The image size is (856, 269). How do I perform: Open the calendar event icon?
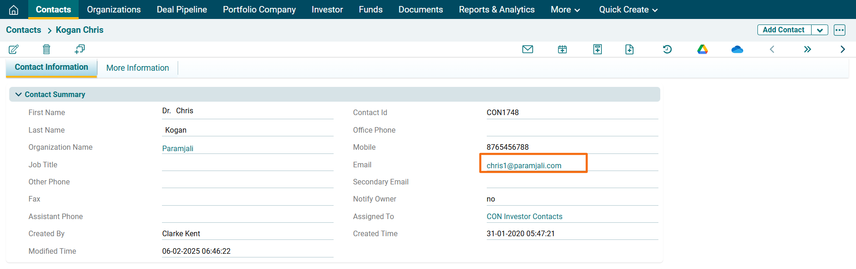(562, 49)
